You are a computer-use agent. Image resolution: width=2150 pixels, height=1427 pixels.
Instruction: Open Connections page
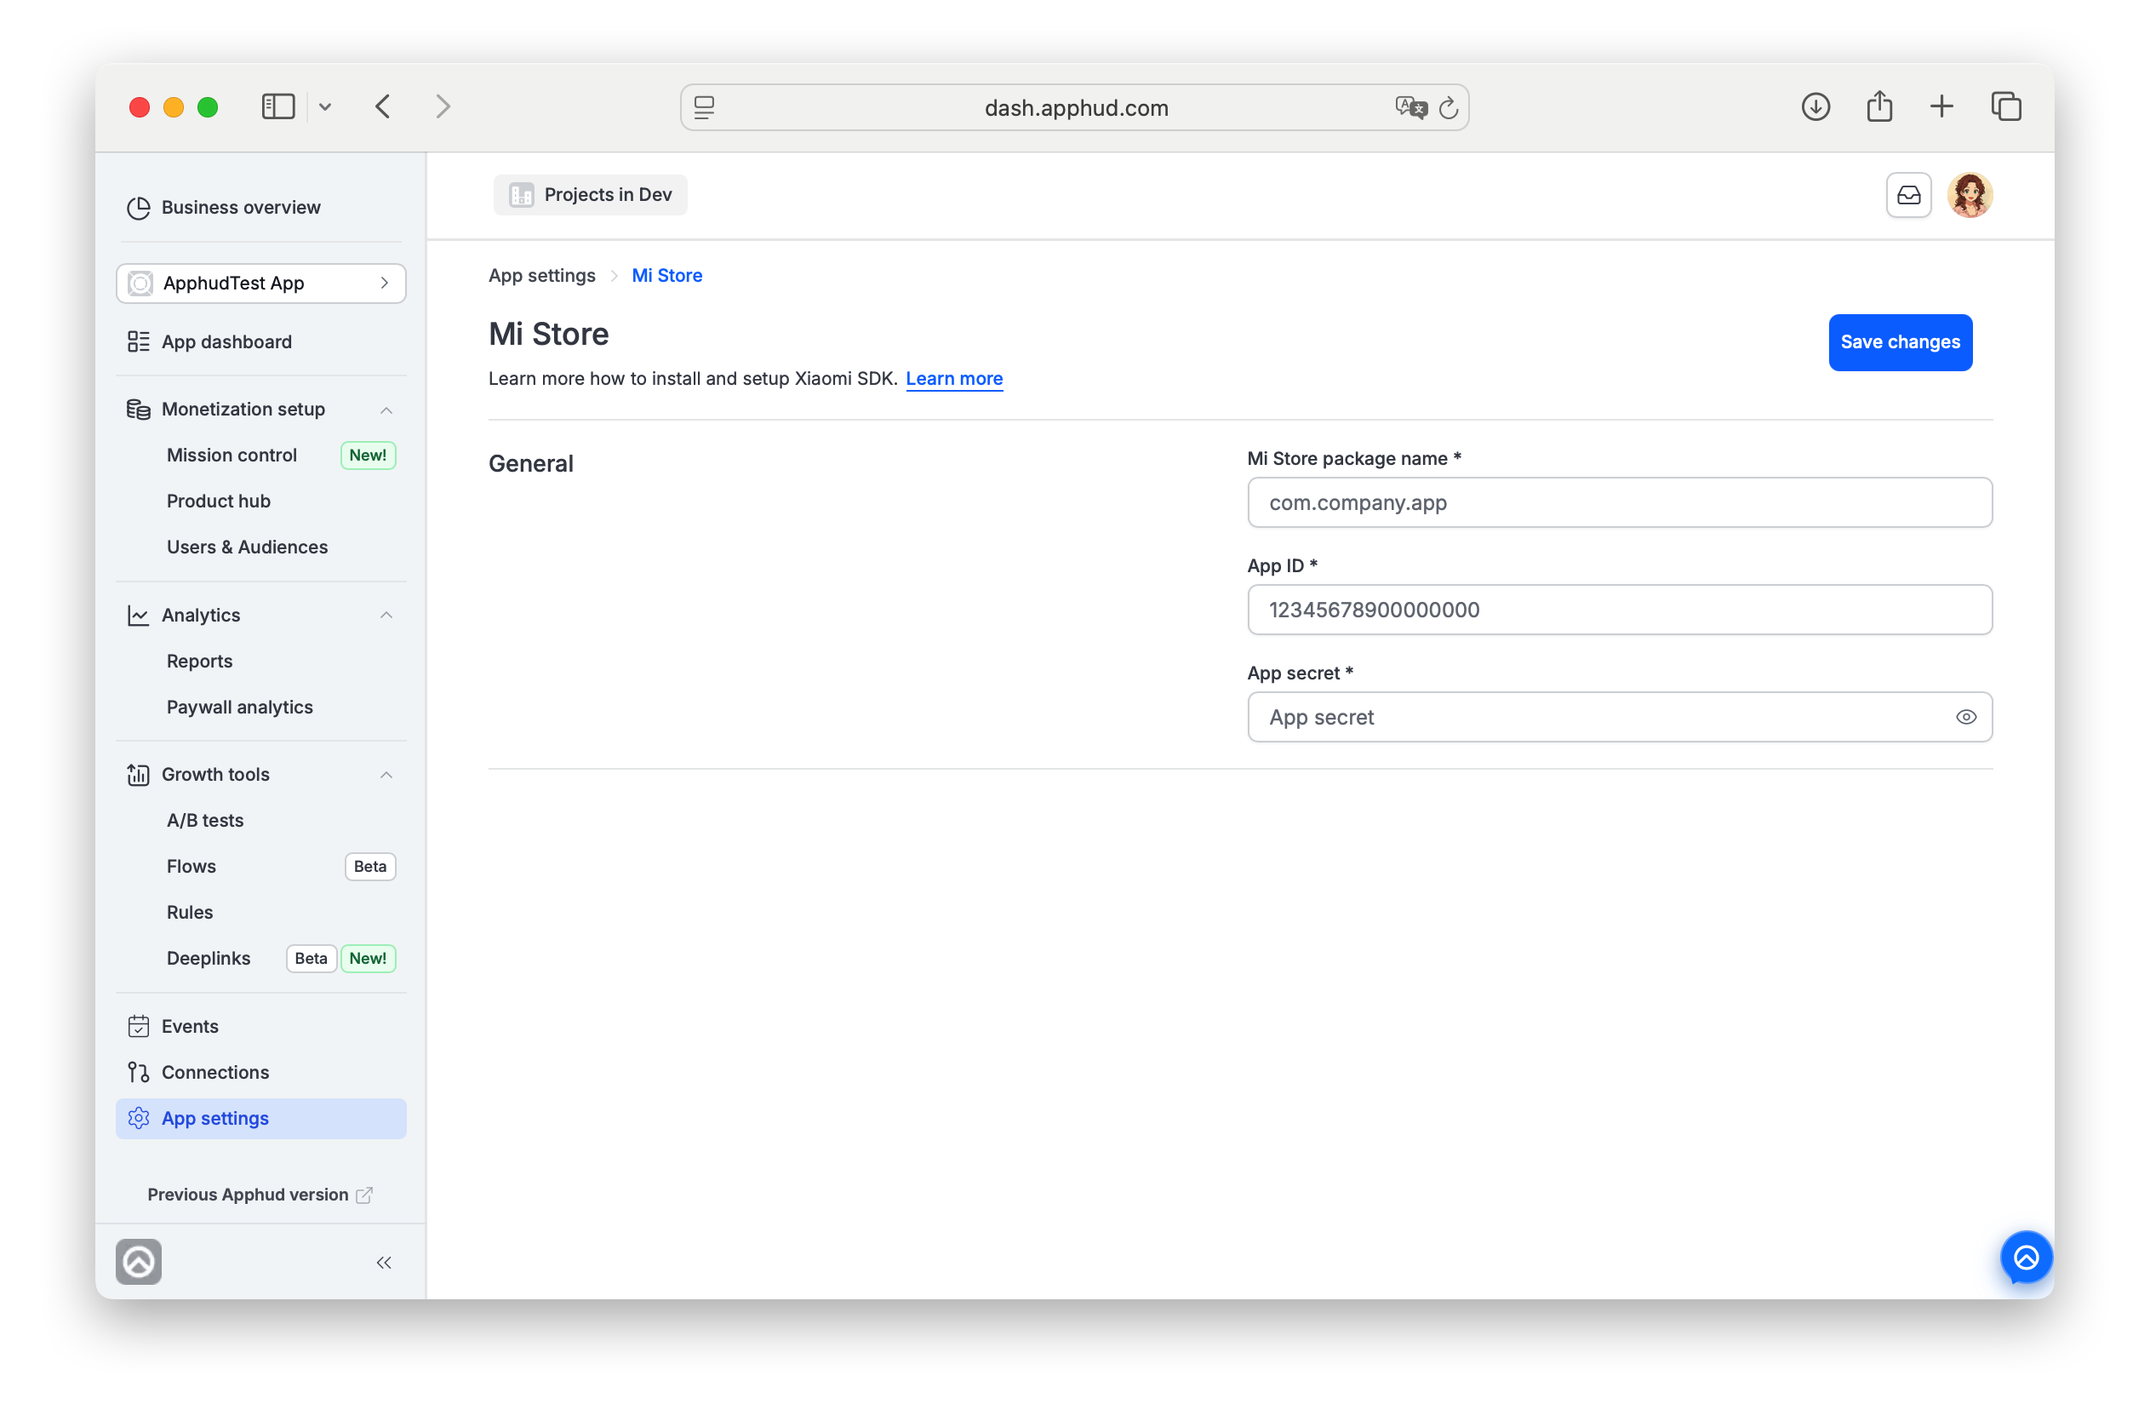(214, 1073)
